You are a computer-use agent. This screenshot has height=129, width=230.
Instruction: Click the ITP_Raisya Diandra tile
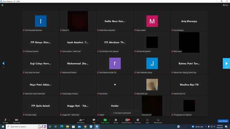[x=41, y=42]
